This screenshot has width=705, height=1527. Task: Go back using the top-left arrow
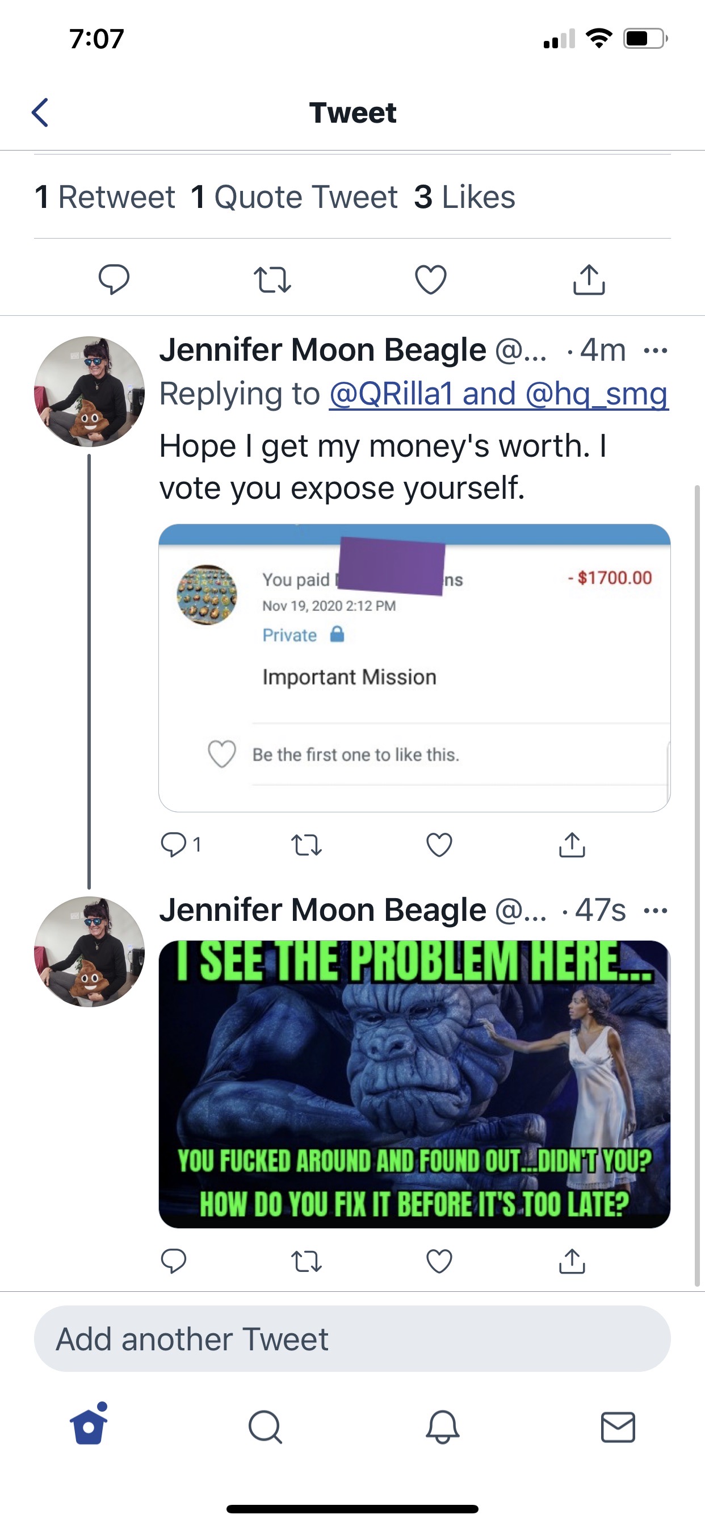click(40, 112)
